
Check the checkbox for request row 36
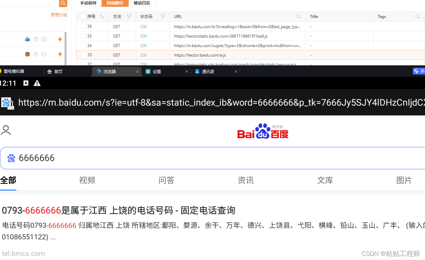tap(83, 26)
